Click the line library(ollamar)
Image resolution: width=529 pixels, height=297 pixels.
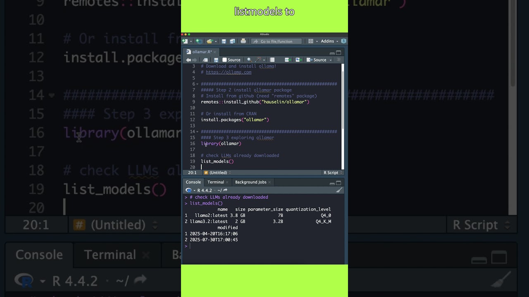(221, 144)
